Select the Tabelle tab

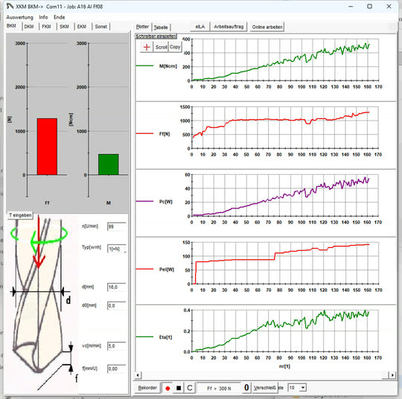point(161,28)
